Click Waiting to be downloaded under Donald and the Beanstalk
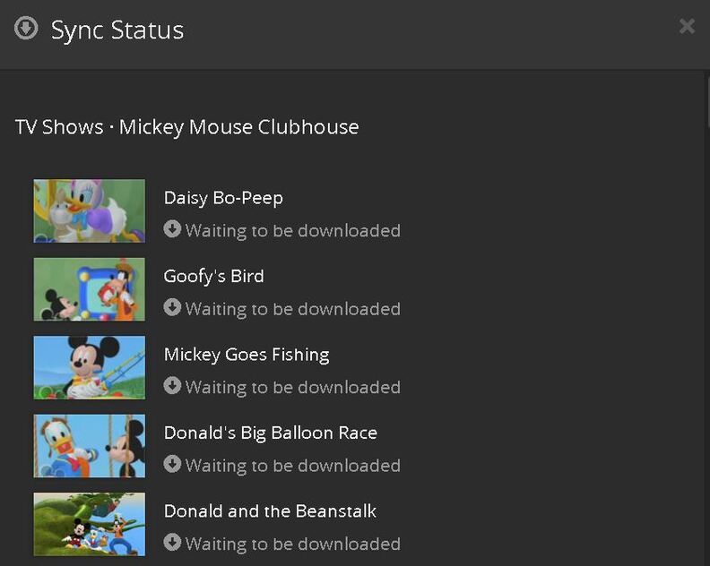710x566 pixels. [x=293, y=544]
